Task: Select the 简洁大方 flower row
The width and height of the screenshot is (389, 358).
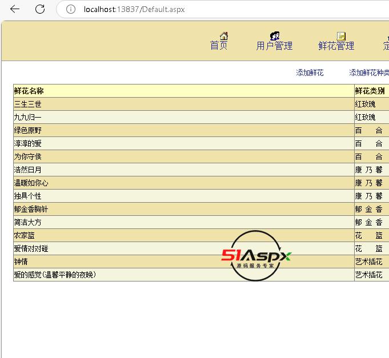Action: tap(201, 222)
